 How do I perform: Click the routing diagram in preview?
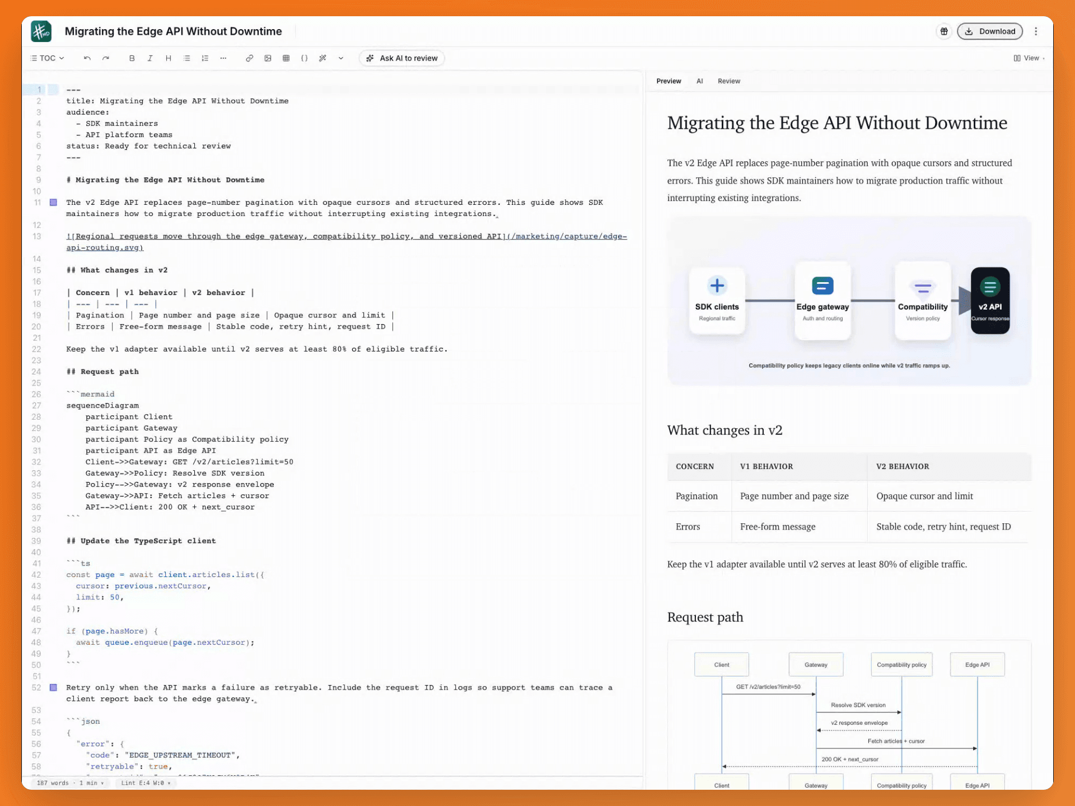pyautogui.click(x=849, y=301)
